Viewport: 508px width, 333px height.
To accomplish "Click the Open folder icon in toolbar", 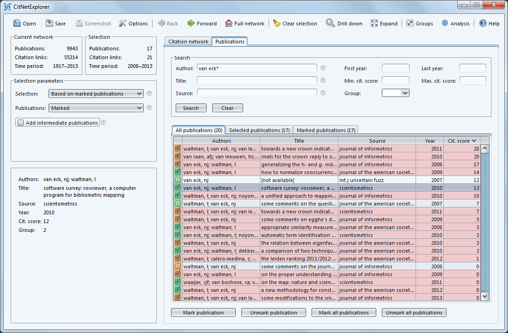I will [x=17, y=24].
